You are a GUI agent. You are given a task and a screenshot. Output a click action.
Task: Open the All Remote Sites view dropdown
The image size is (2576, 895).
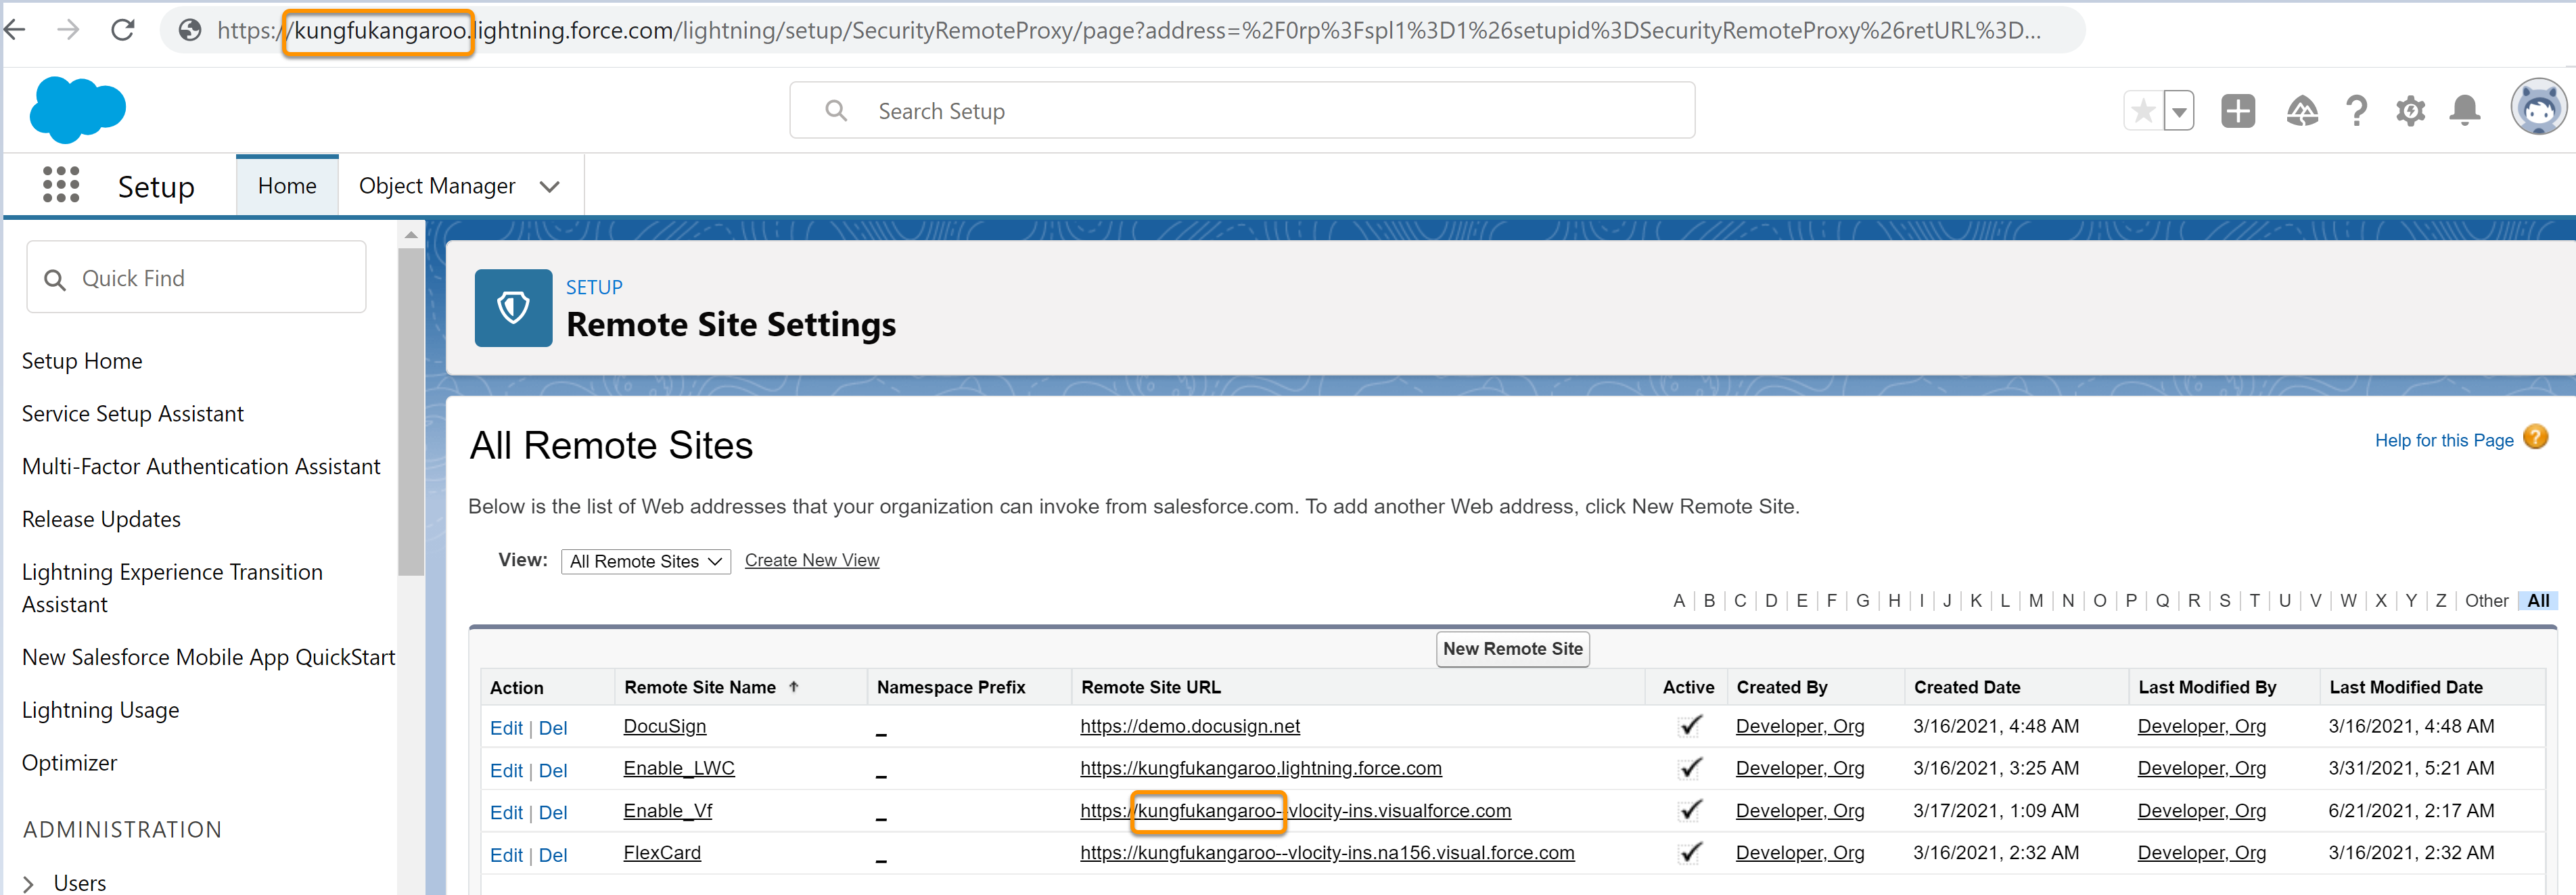[645, 561]
